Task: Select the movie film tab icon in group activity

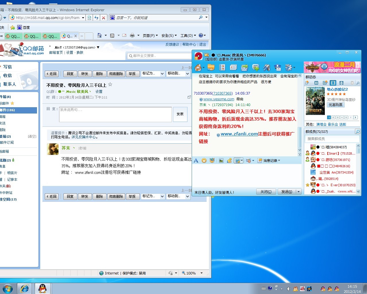Action: click(333, 83)
